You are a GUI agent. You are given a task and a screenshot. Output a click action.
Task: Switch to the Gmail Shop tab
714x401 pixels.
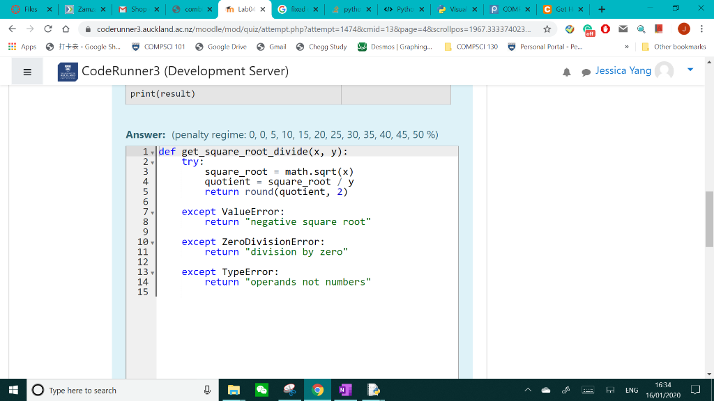pos(138,10)
